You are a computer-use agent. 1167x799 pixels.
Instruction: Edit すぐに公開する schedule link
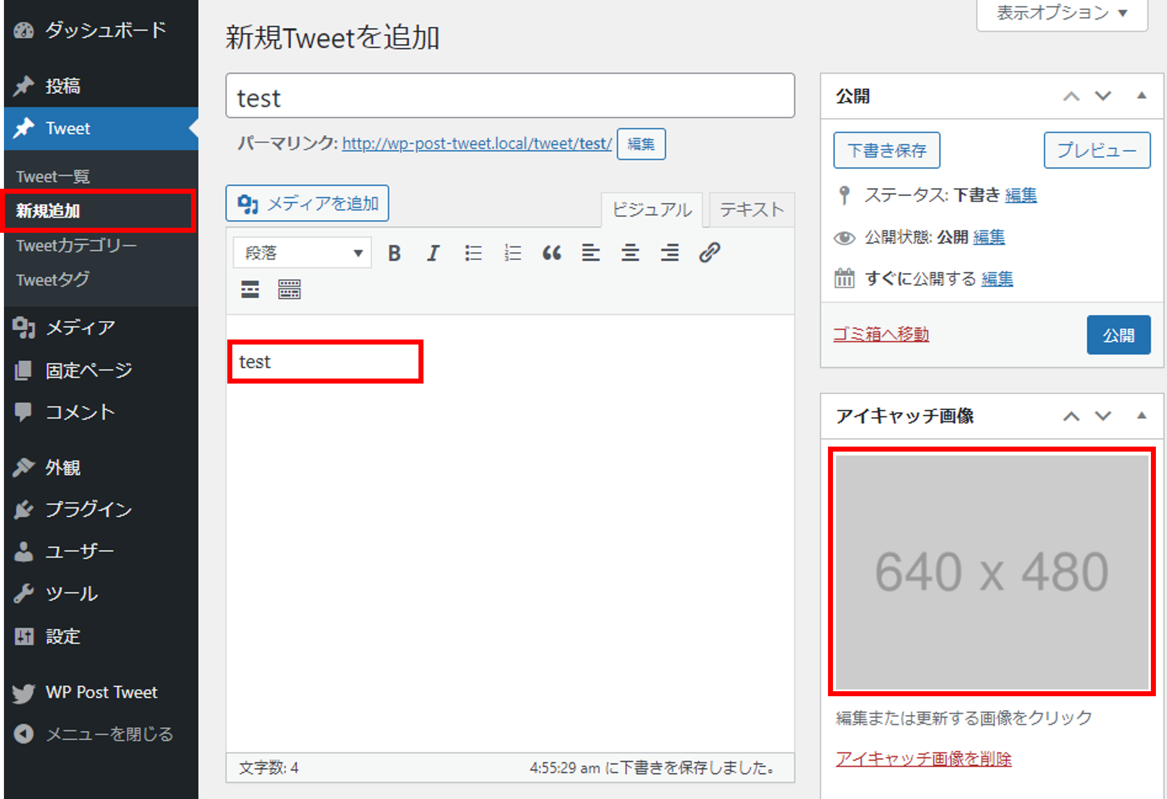[997, 279]
